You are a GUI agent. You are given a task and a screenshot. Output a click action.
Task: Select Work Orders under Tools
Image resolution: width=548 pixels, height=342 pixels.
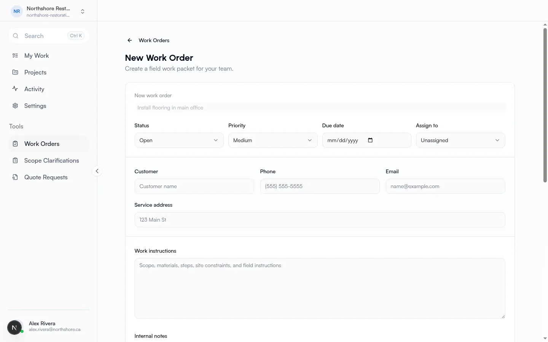coord(48,144)
